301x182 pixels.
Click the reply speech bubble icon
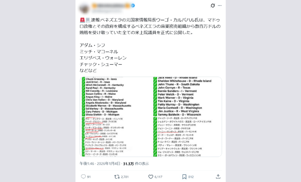coord(83,177)
